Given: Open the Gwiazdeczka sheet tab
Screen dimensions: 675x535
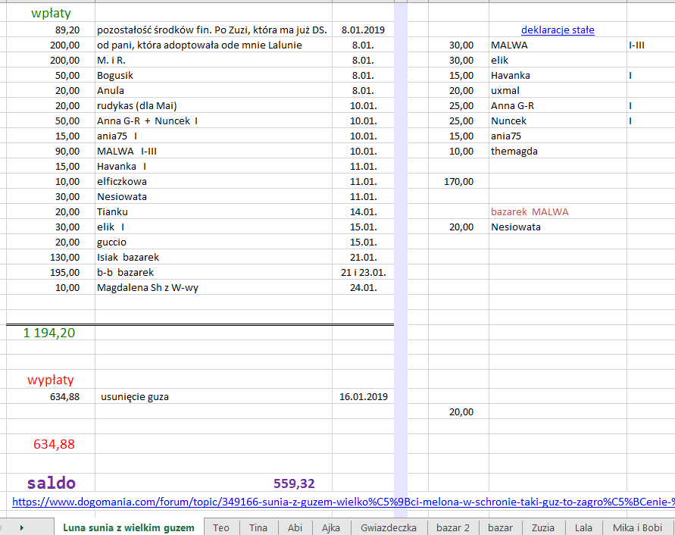Looking at the screenshot, I should pyautogui.click(x=389, y=527).
